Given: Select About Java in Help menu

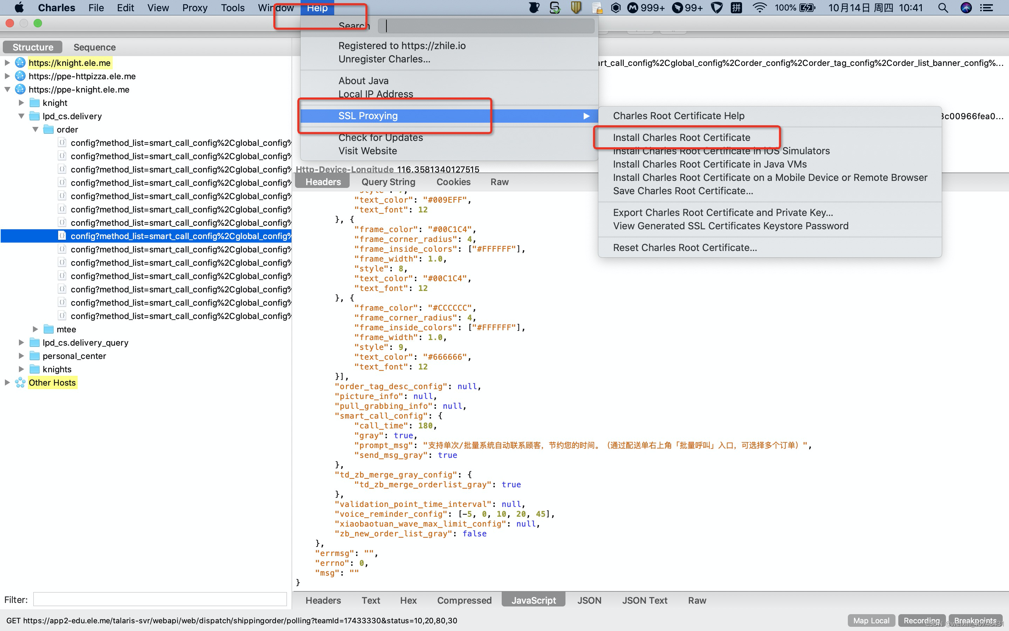Looking at the screenshot, I should tap(363, 81).
